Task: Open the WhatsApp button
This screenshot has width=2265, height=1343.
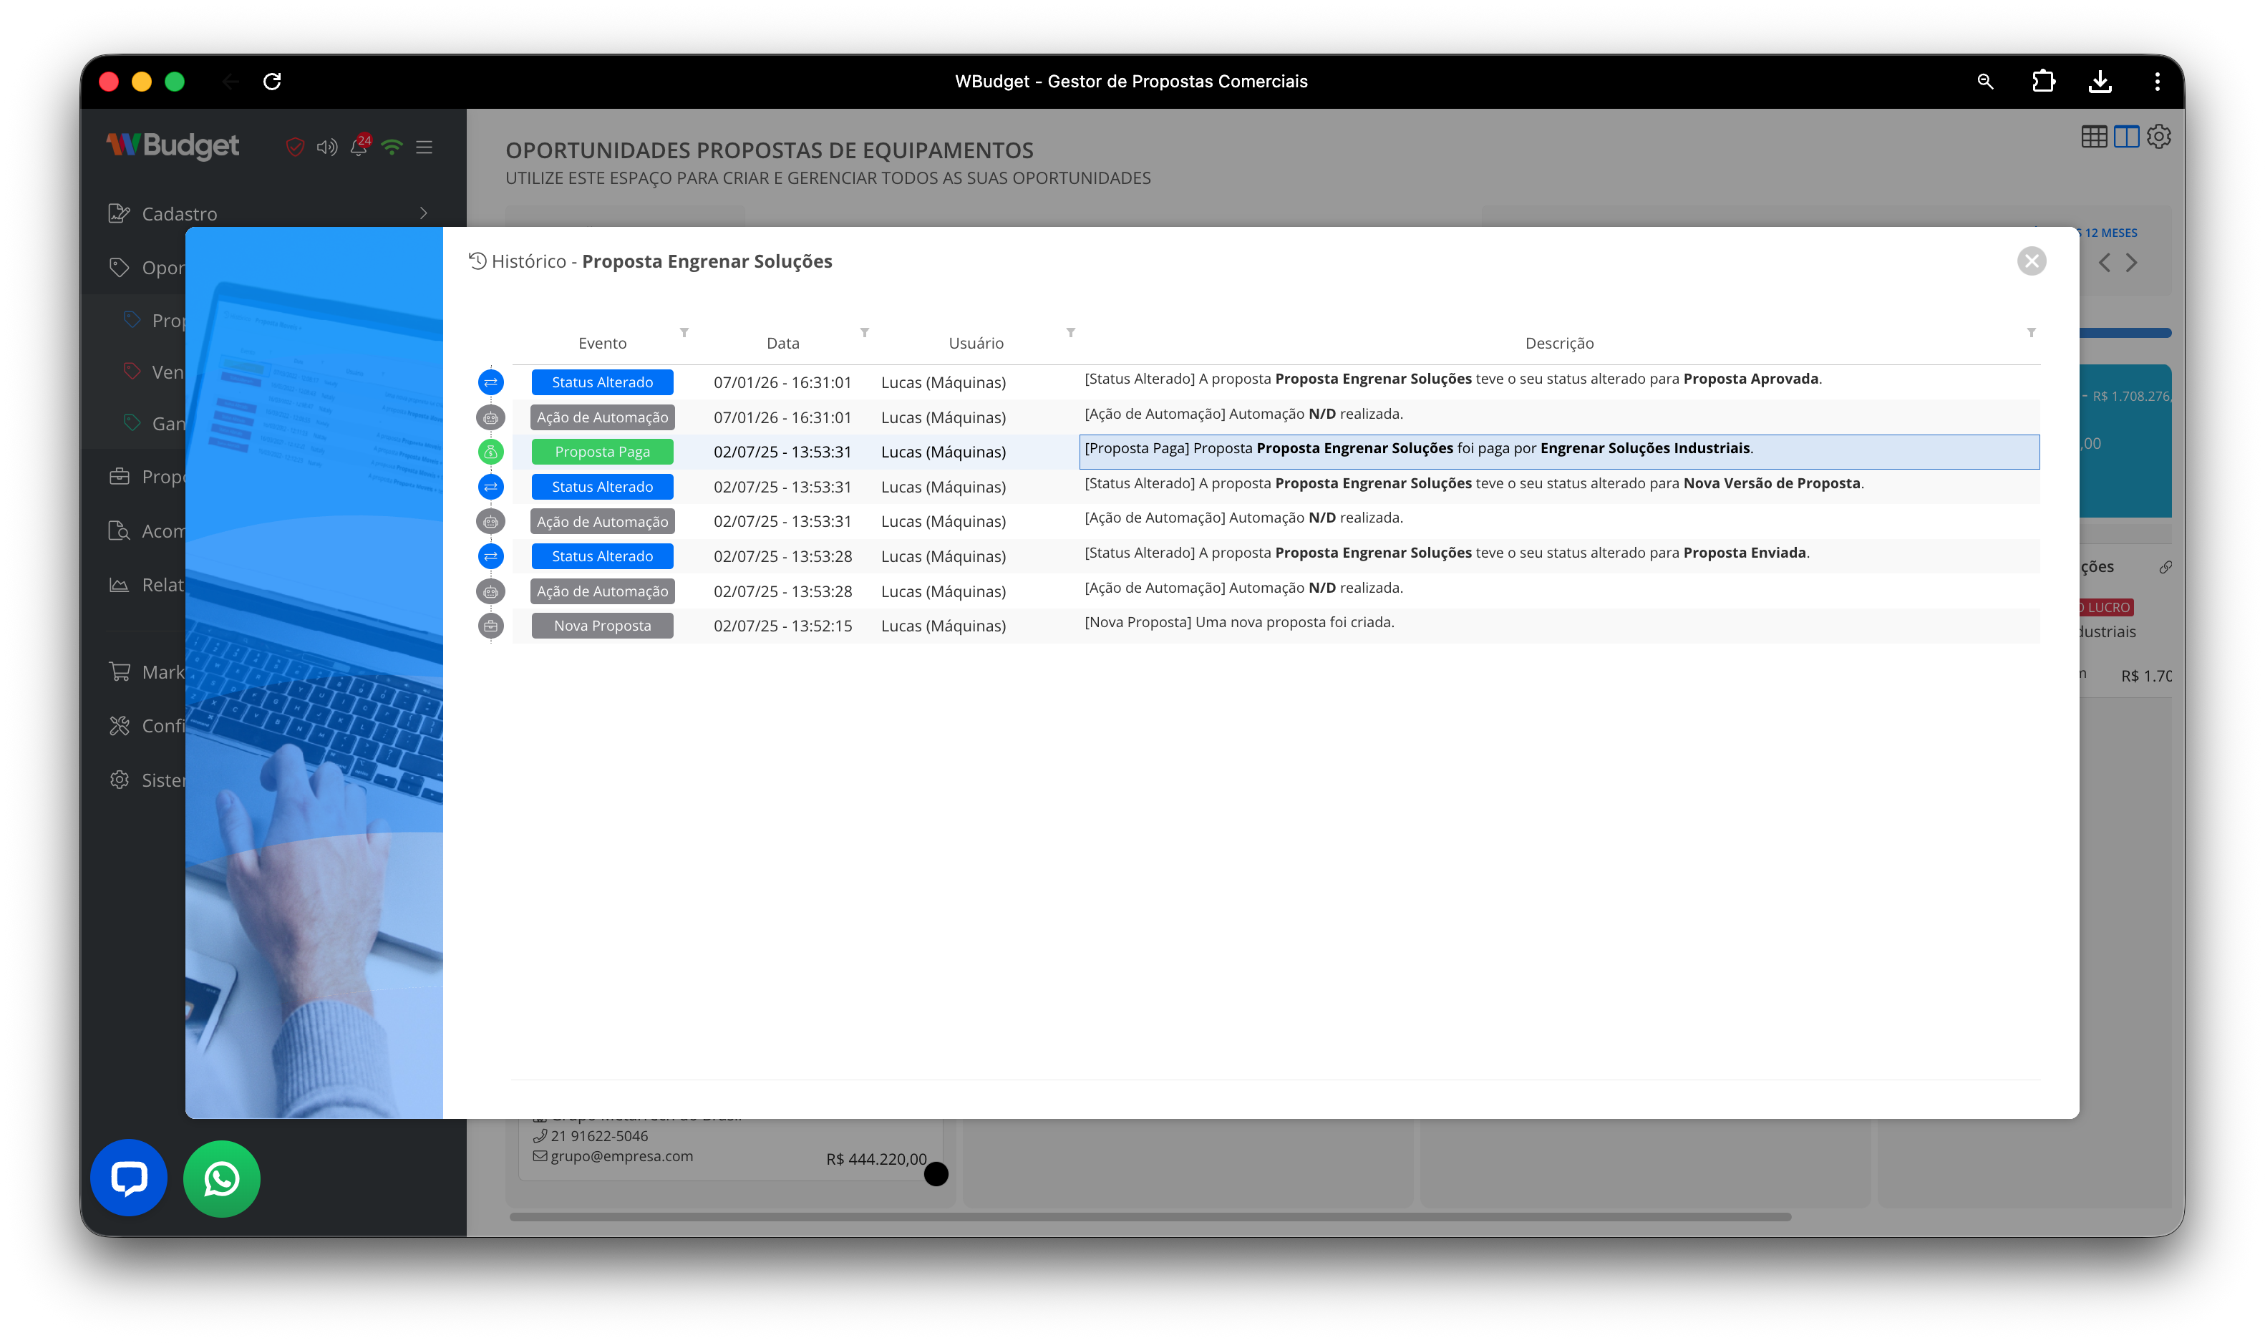Action: 222,1178
